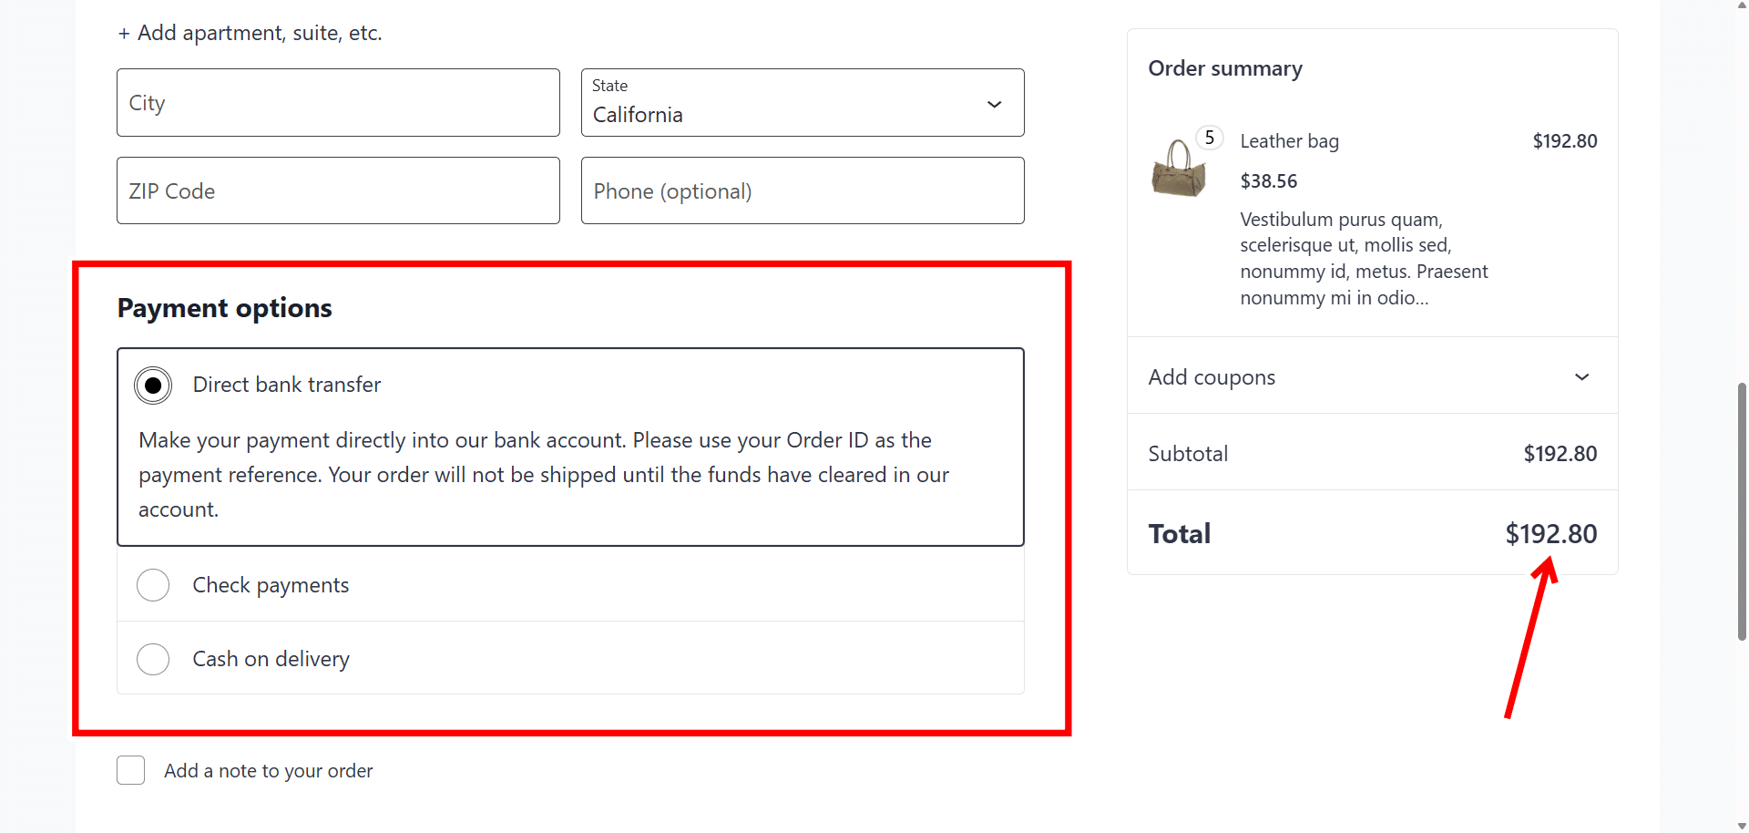Viewport: 1749px width, 833px height.
Task: Select Cash on delivery payment option
Action: [x=153, y=659]
